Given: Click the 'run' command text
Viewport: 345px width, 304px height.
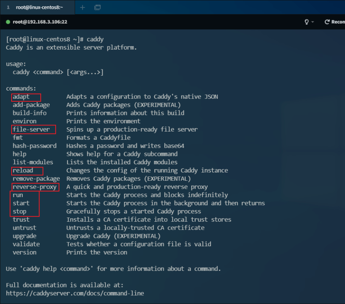Looking at the screenshot, I should pyautogui.click(x=17, y=195).
